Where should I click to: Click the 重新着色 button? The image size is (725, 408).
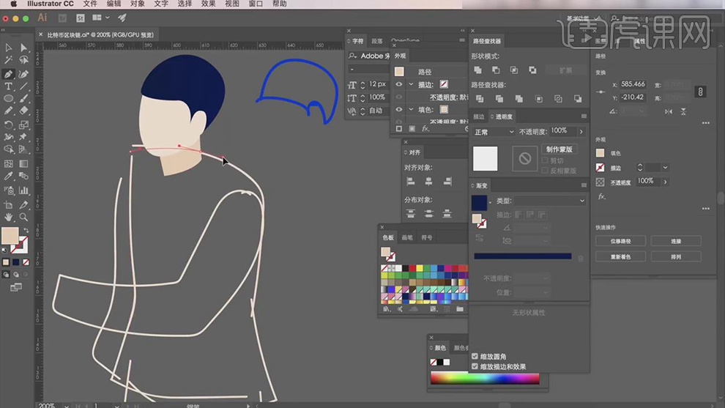point(620,256)
